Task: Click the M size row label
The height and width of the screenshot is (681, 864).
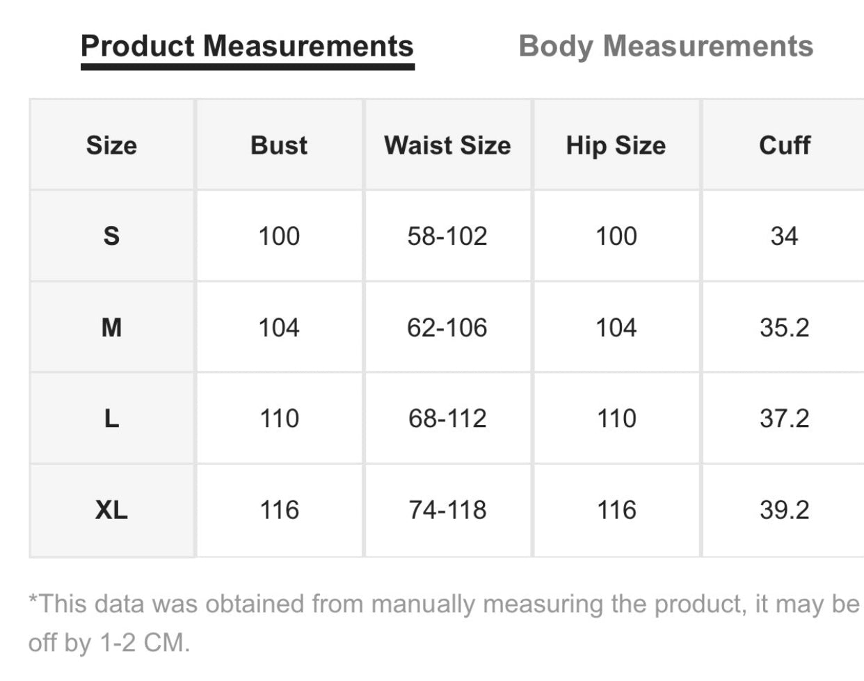Action: click(111, 327)
